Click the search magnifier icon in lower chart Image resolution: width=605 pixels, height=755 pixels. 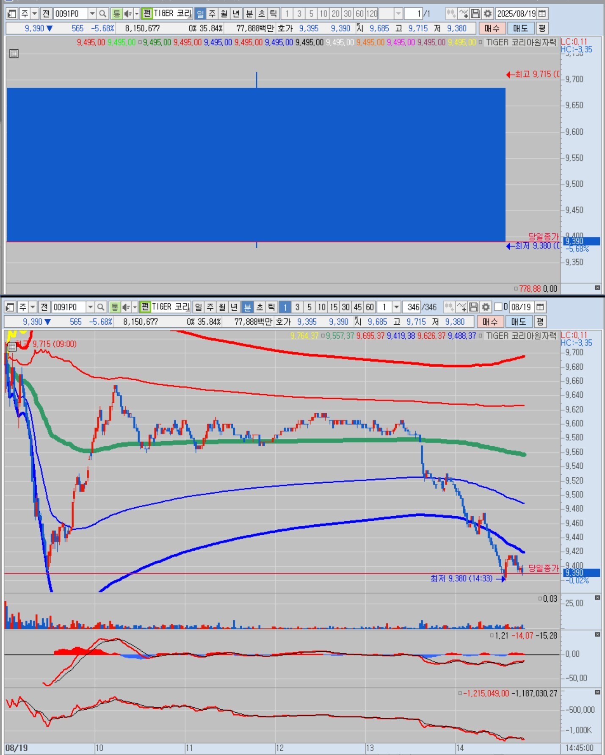coord(100,307)
